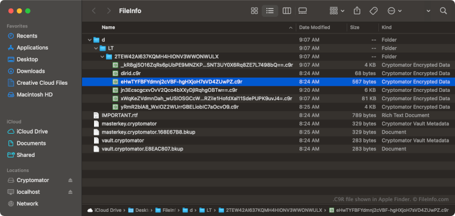Click the Desktop folder in path bar
The image size is (455, 216).
(138, 210)
